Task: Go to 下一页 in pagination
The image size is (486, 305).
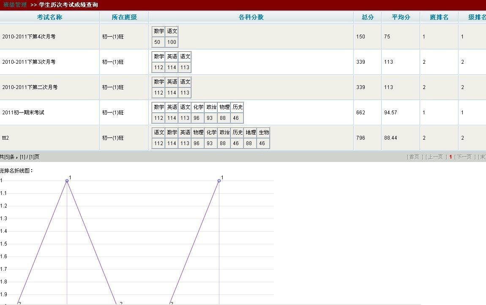Action: [x=464, y=157]
